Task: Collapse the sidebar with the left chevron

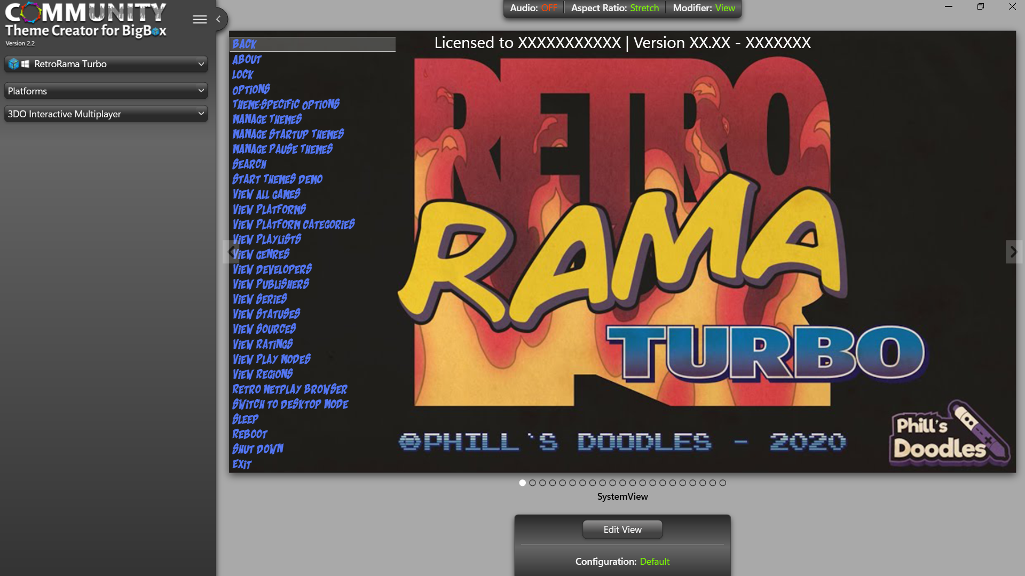Action: click(x=218, y=19)
